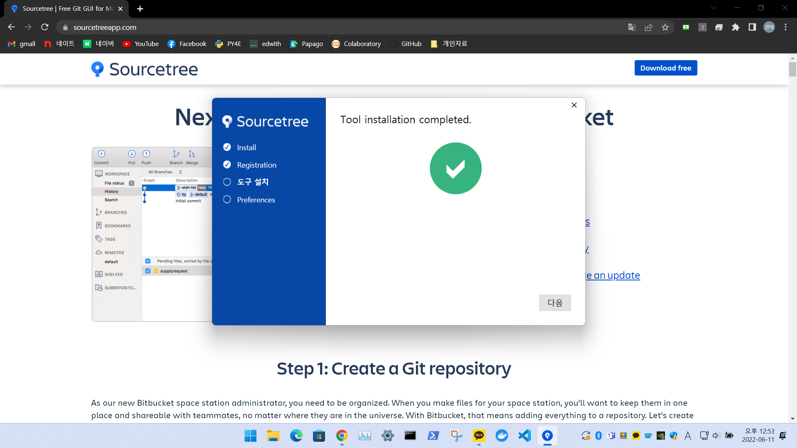Screen dimensions: 797x448
Task: Bookmark this page with star icon
Action: (x=665, y=27)
